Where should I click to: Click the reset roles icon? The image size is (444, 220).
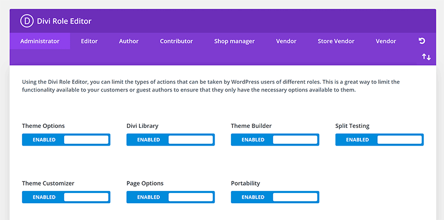tap(422, 41)
